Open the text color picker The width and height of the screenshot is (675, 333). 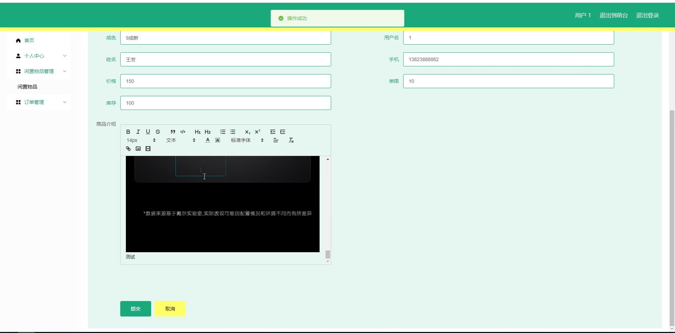[208, 140]
